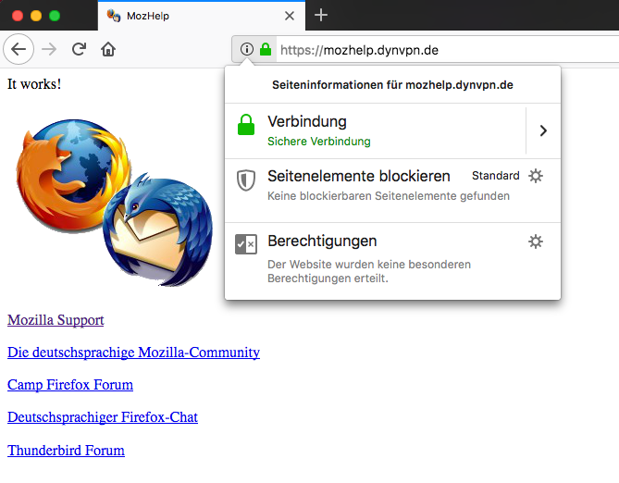This screenshot has height=483, width=619.
Task: Click the shield icon for content blocking
Action: pos(246,180)
